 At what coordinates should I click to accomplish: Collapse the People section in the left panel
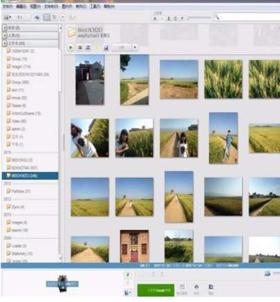point(5,35)
